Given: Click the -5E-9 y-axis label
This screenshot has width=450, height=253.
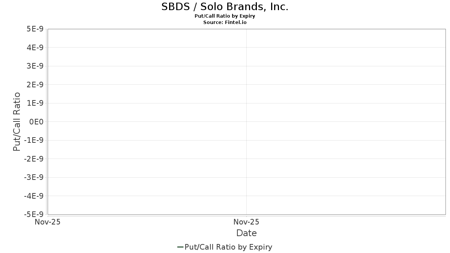Looking at the screenshot, I should (x=34, y=214).
